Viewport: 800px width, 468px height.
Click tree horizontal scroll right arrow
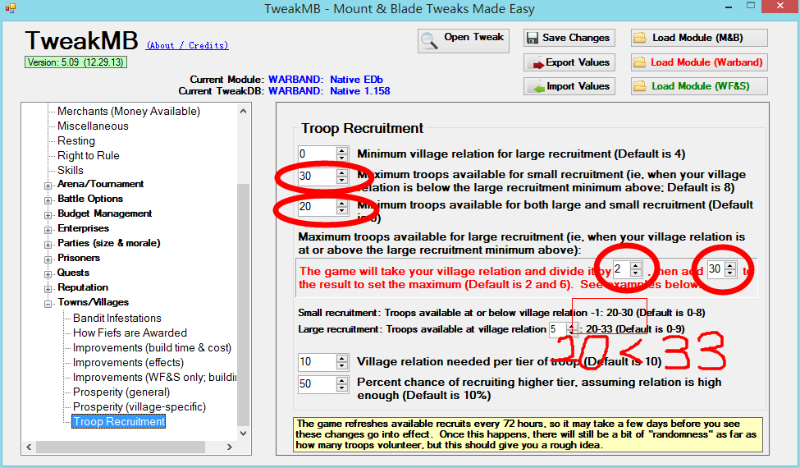point(230,447)
